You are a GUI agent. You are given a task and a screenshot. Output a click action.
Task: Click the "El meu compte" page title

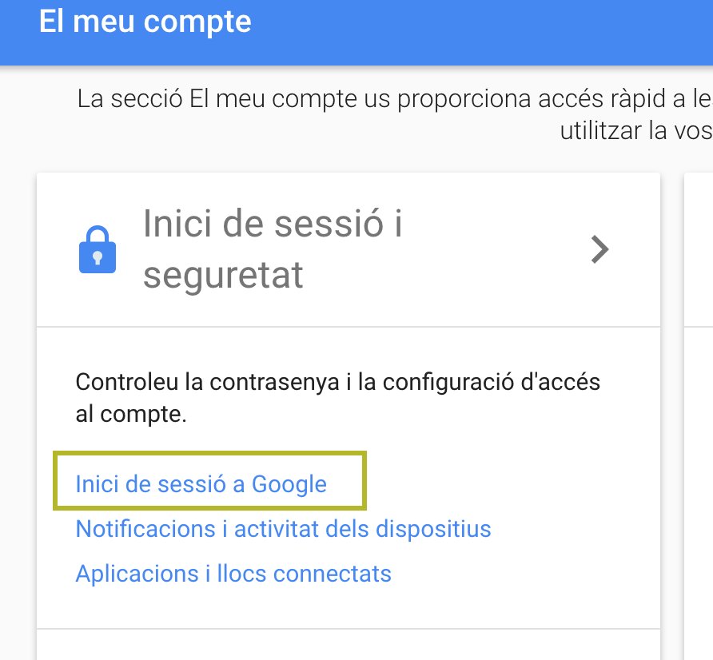[x=145, y=22]
